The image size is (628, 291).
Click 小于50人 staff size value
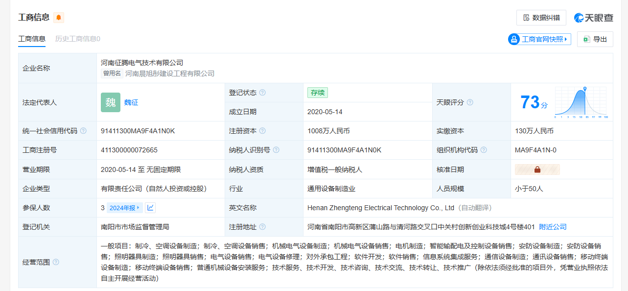529,189
